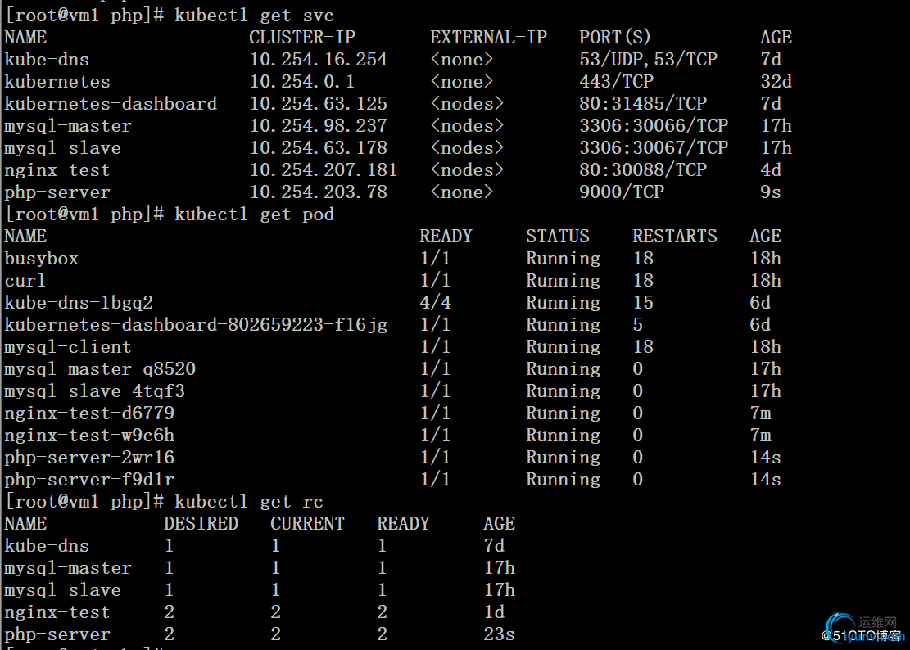Click the kubectl get svc command
This screenshot has width=910, height=650.
[x=254, y=15]
